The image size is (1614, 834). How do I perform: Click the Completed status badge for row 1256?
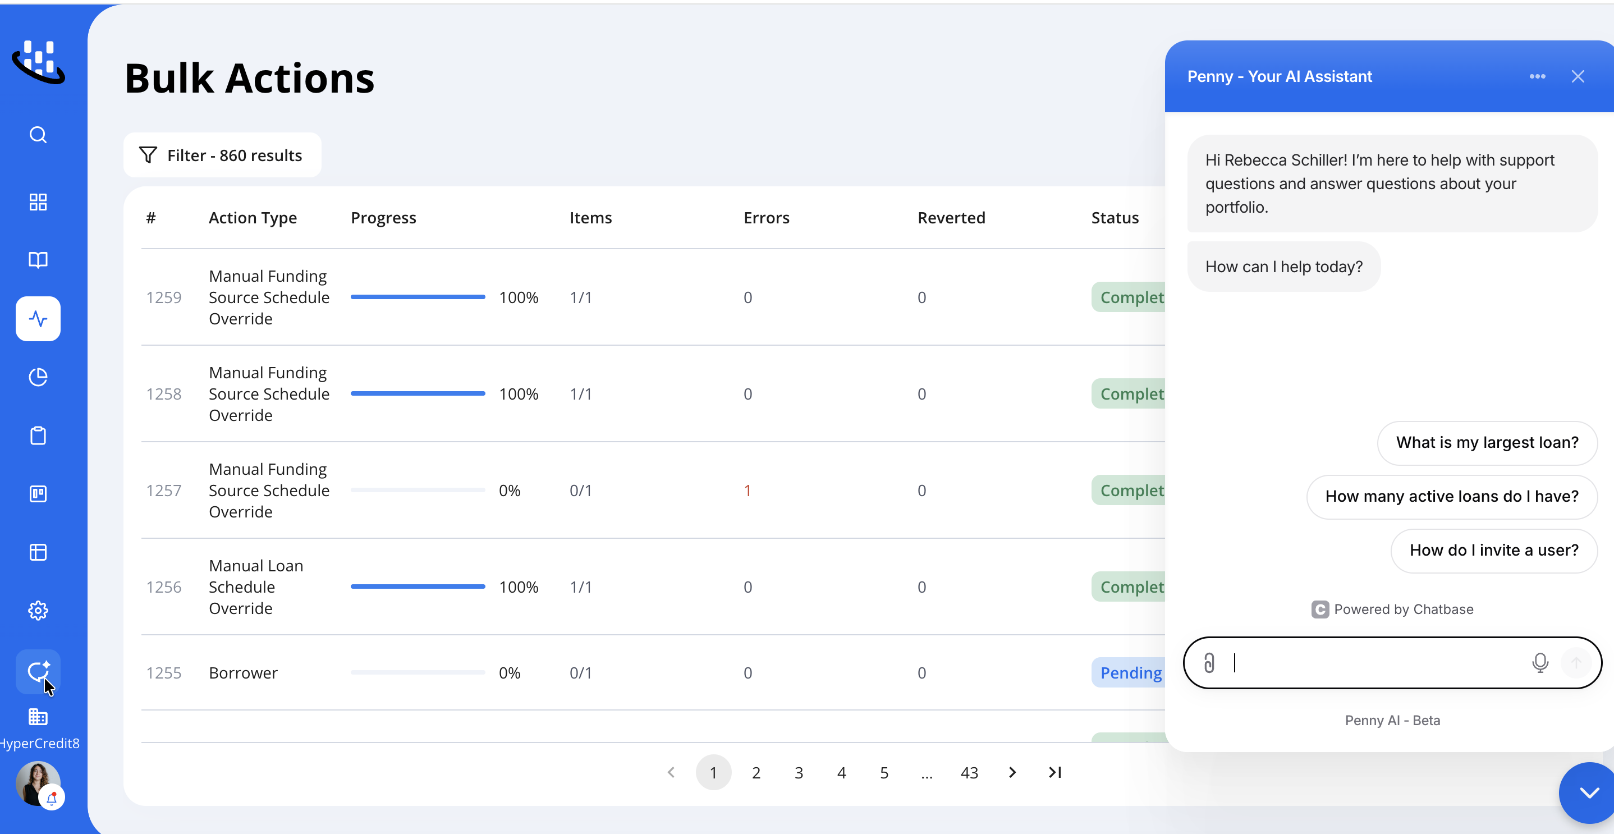point(1128,586)
